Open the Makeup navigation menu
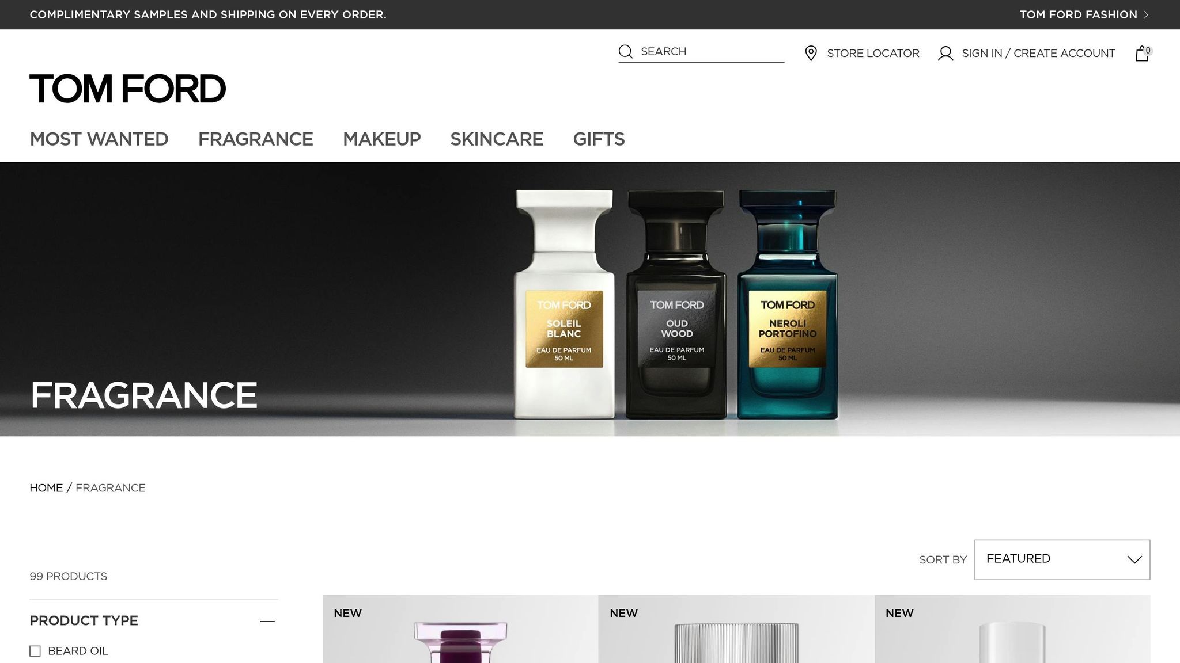 click(x=382, y=139)
